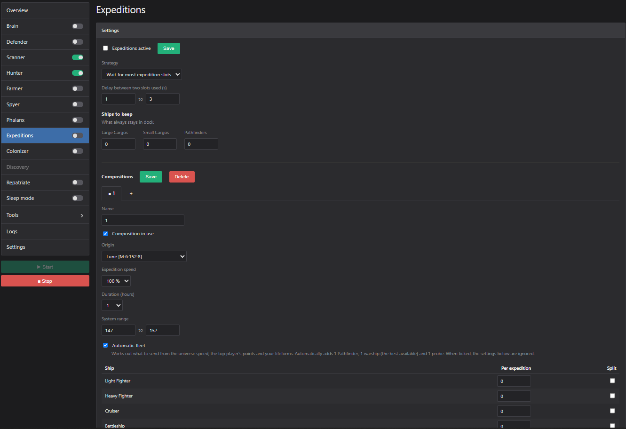Screen dimensions: 626x429
Task: Enable the Sleep mode switch
Action: click(78, 198)
